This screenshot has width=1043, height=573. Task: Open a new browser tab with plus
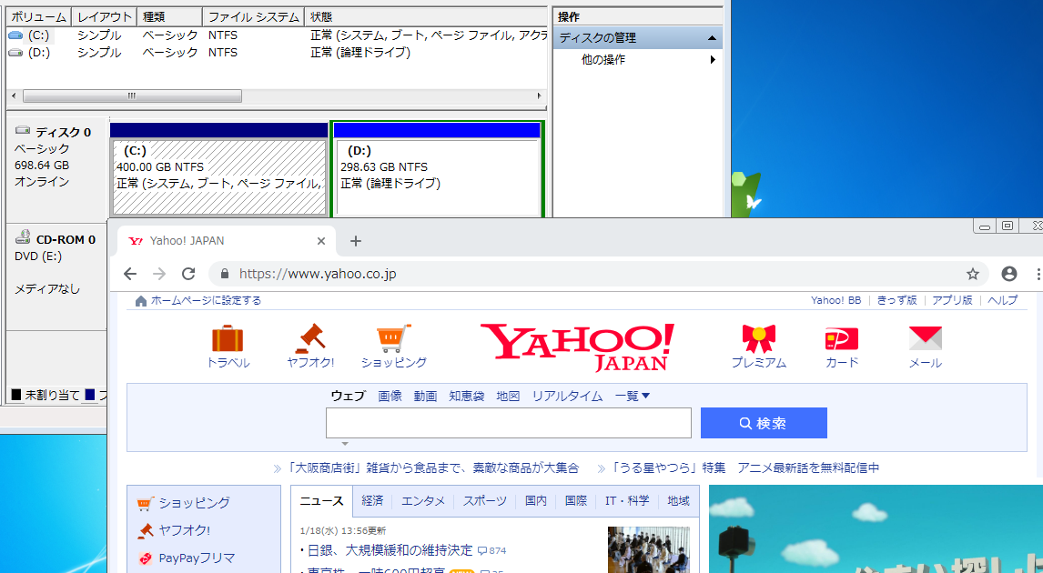coord(355,241)
